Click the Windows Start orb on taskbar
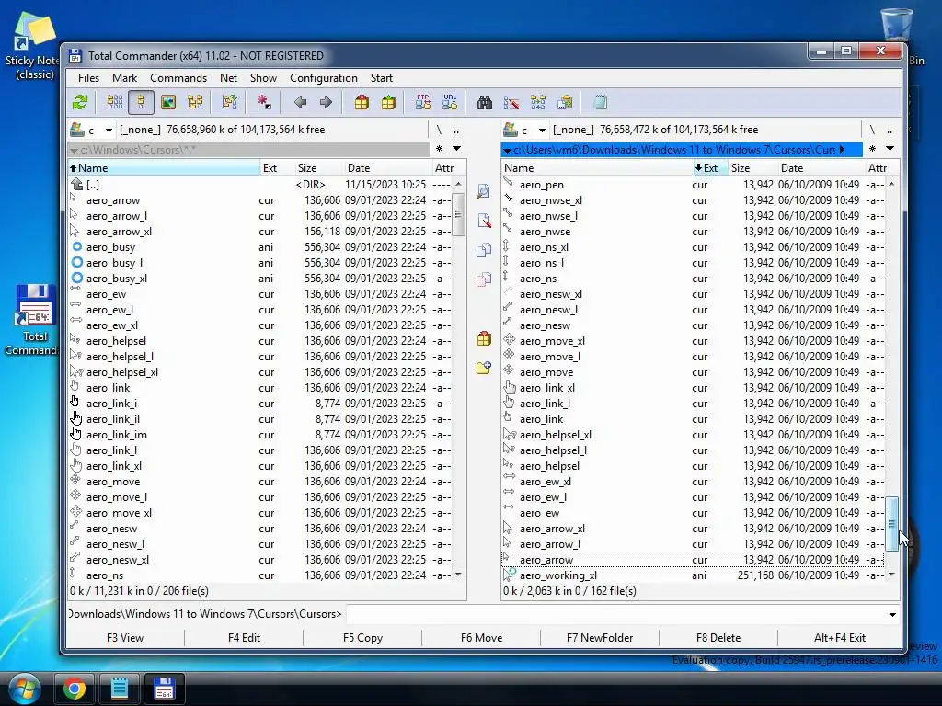 coord(25,689)
